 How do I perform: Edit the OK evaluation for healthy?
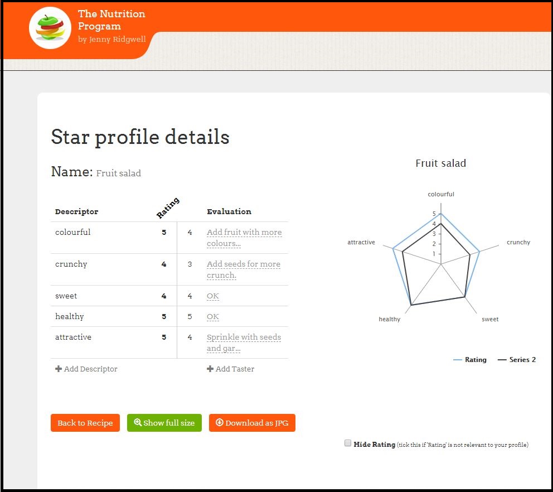[213, 317]
